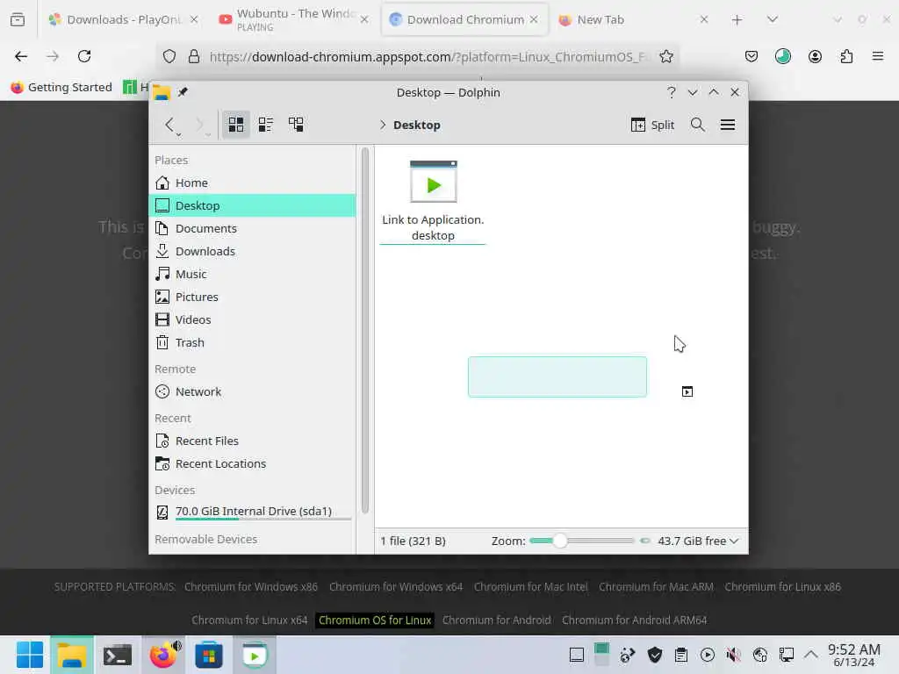Open Recent Locations entry
899x674 pixels.
pyautogui.click(x=252, y=464)
